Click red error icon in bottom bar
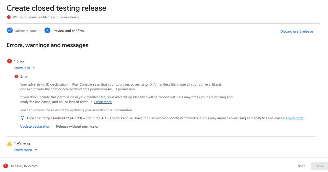 click(x=6, y=166)
